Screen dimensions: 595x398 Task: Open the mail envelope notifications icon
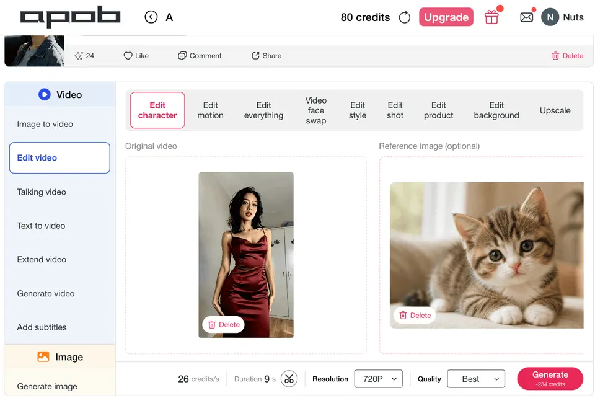coord(526,17)
